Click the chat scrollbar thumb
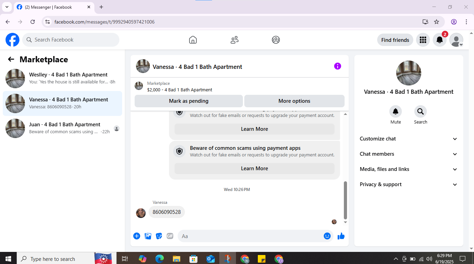Viewport: 474px width, 264px height. point(345,200)
